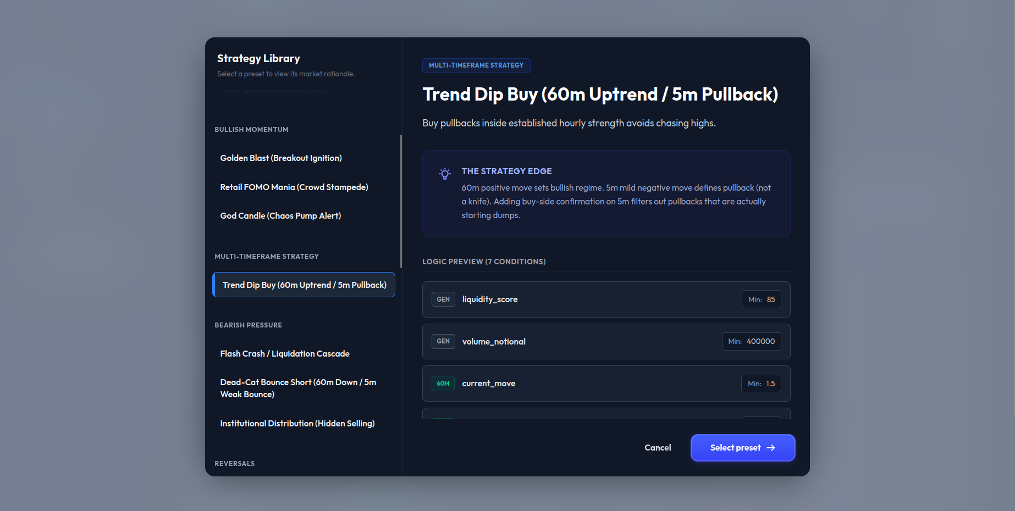Click the GEN badge beside liquidity_score
This screenshot has height=511, width=1015.
click(x=443, y=299)
